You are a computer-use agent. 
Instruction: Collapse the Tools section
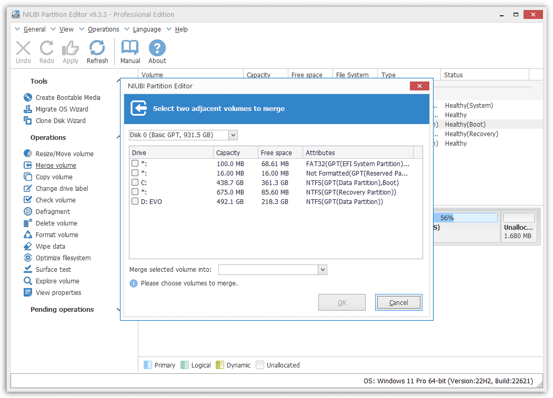(x=118, y=81)
